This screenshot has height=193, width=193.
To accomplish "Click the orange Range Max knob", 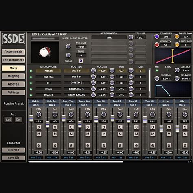I will click(x=177, y=36).
